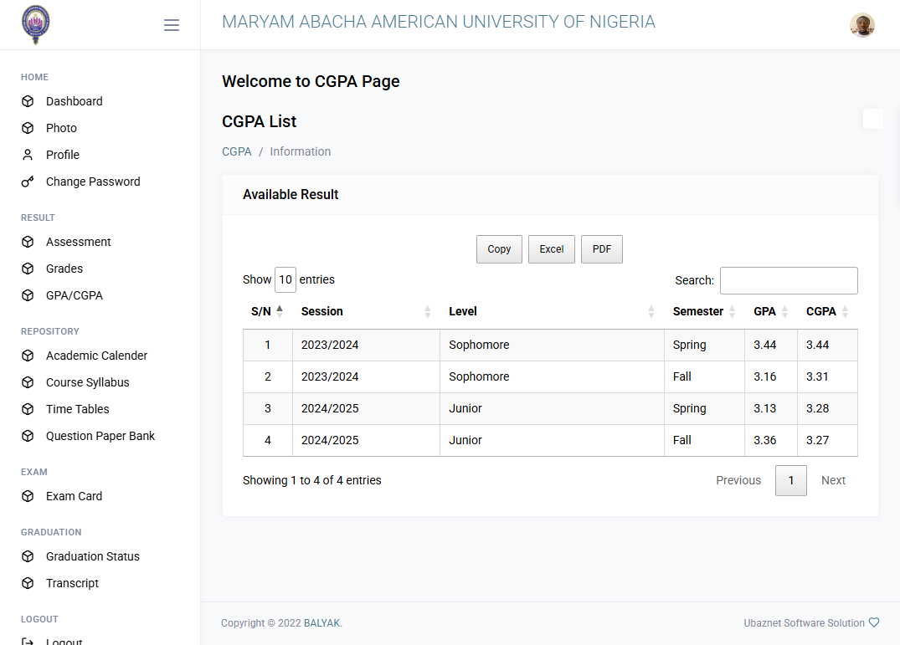
Task: Click the cube icon beside Academic Calender
Action: [28, 356]
